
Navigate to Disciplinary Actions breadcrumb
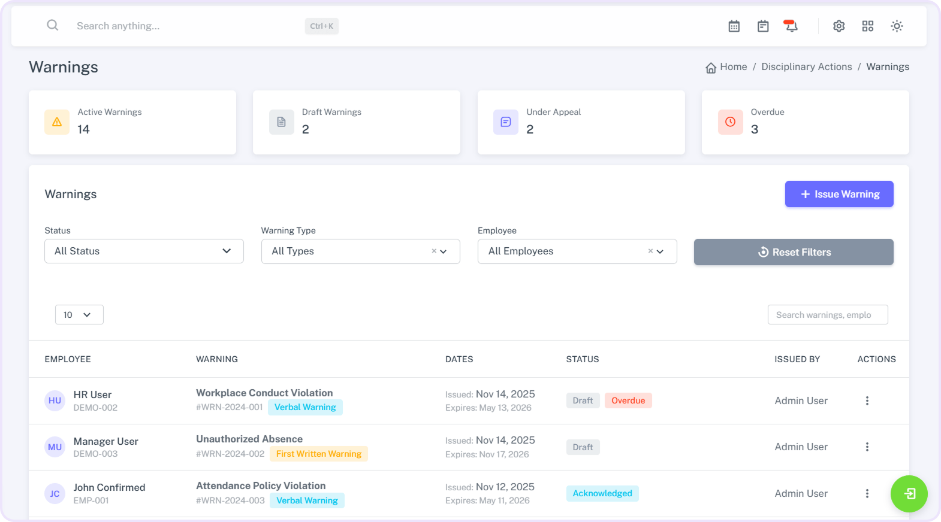point(806,67)
